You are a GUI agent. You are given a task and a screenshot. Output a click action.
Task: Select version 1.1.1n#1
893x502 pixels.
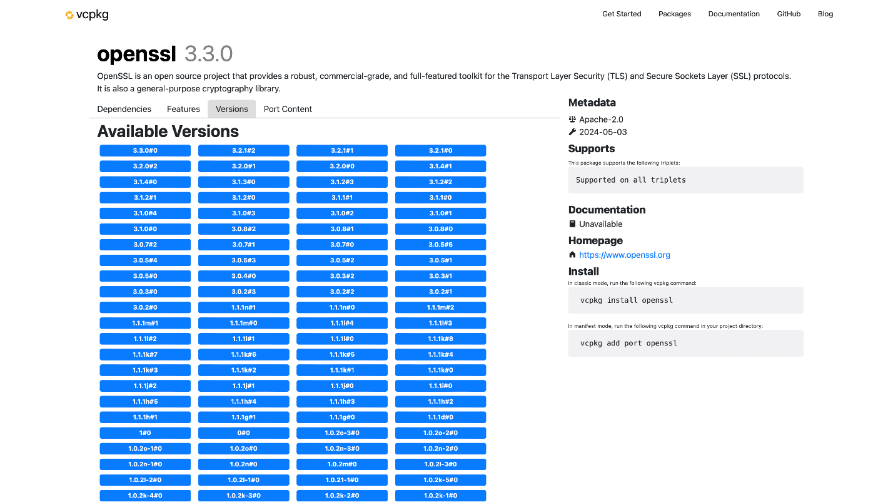(x=244, y=307)
